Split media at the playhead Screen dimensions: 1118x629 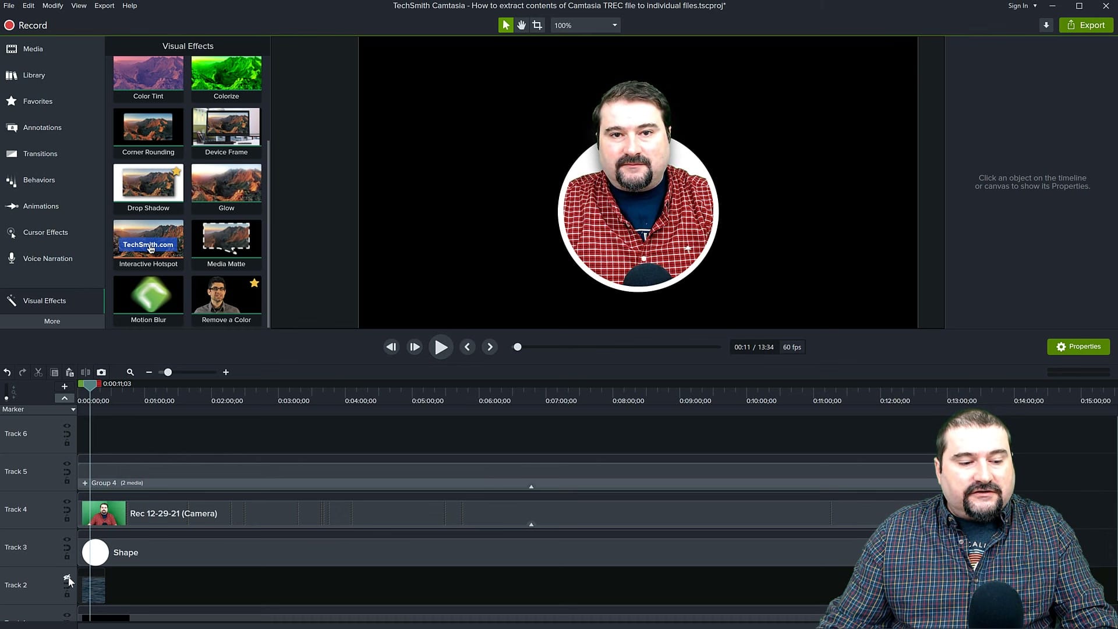pos(85,372)
